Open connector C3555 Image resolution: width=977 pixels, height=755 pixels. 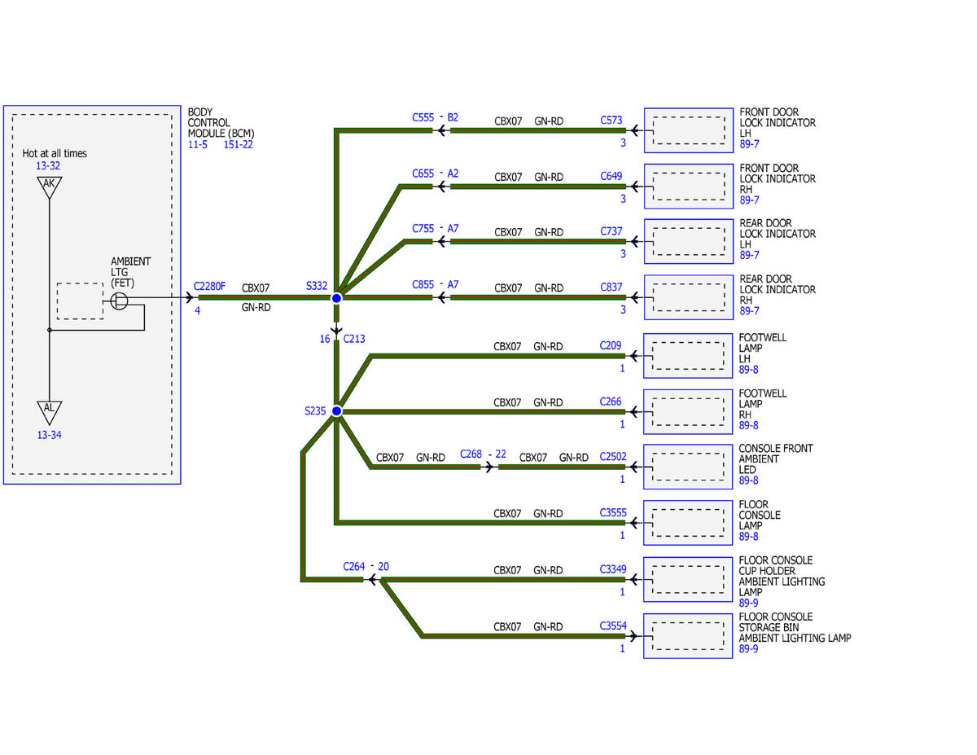tap(613, 513)
